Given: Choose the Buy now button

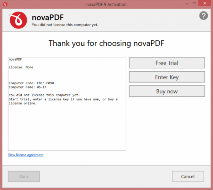Looking at the screenshot, I should click(166, 91).
